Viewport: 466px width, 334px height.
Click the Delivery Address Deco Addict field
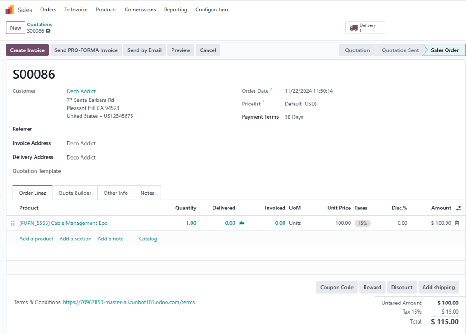click(81, 157)
